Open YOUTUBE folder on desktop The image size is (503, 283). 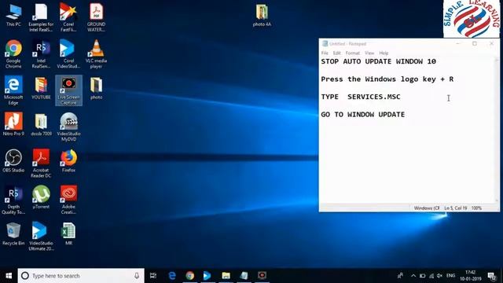(x=41, y=88)
